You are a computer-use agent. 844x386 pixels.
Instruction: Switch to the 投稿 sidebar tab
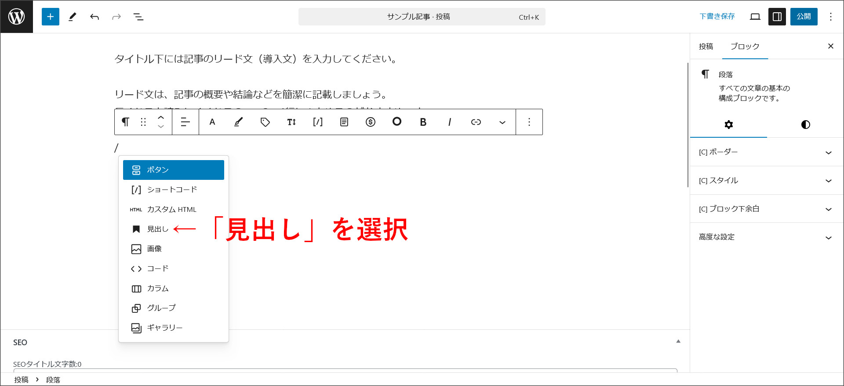pyautogui.click(x=706, y=46)
